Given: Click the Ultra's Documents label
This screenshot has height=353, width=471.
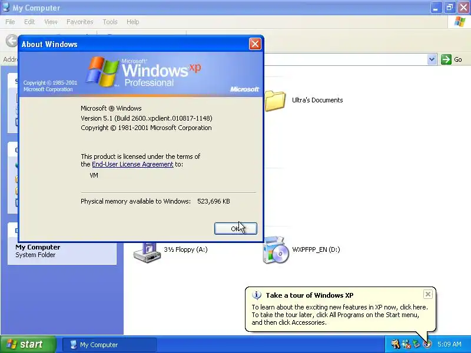Looking at the screenshot, I should click(x=317, y=100).
